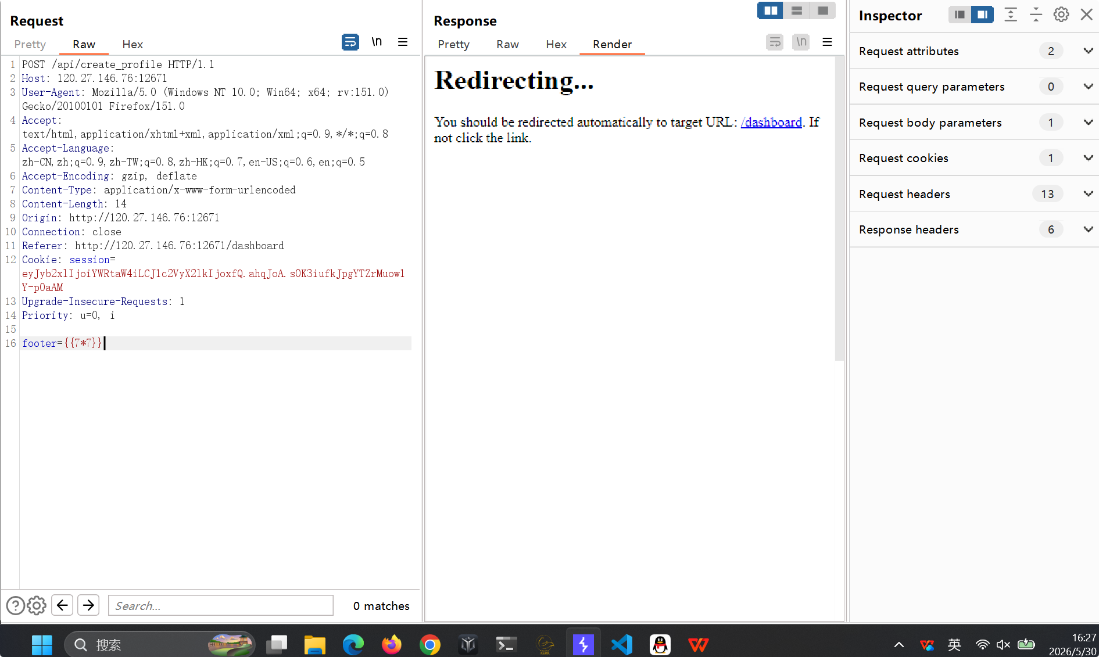
Task: Switch to top-bottom request/response layout
Action: pos(797,10)
